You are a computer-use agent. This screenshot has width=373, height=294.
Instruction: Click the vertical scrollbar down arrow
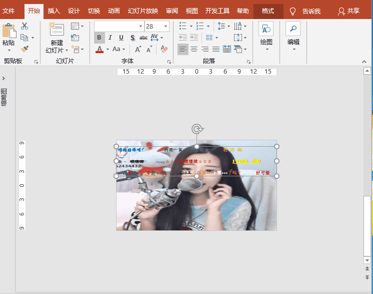coord(367,260)
